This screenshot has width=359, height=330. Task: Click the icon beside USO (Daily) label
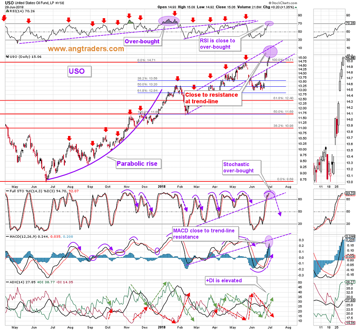(7, 57)
